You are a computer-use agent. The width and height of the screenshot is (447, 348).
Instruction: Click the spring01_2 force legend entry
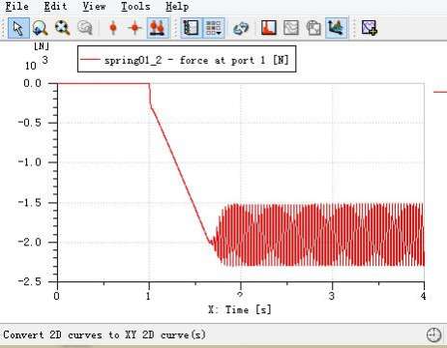click(x=187, y=60)
